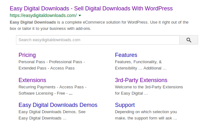Click text "Extended Pass - Access Pass"

coord(46,68)
